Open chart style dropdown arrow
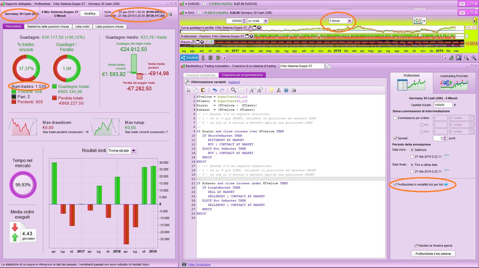Image resolution: width=479 pixels, height=268 pixels. click(x=424, y=21)
